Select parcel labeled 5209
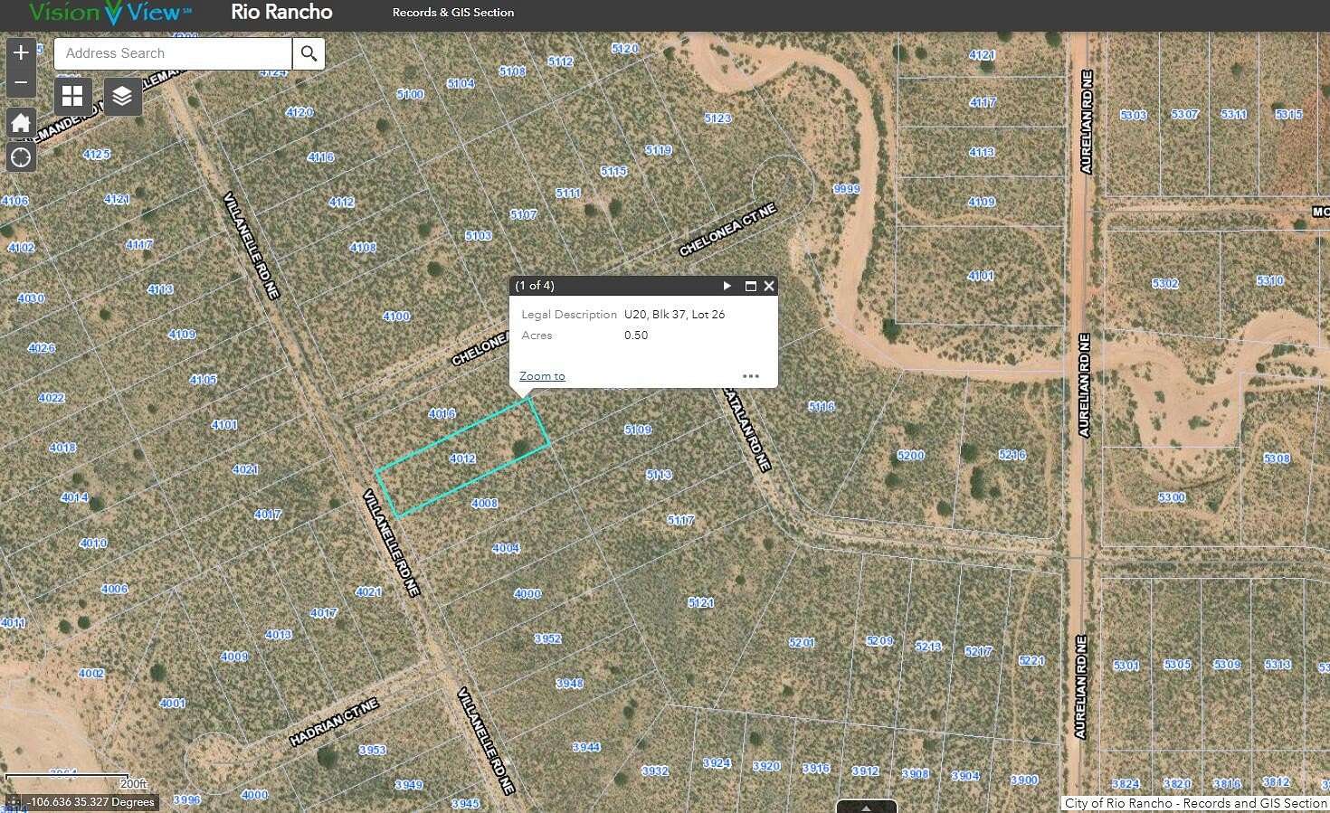Image resolution: width=1330 pixels, height=813 pixels. click(x=879, y=640)
